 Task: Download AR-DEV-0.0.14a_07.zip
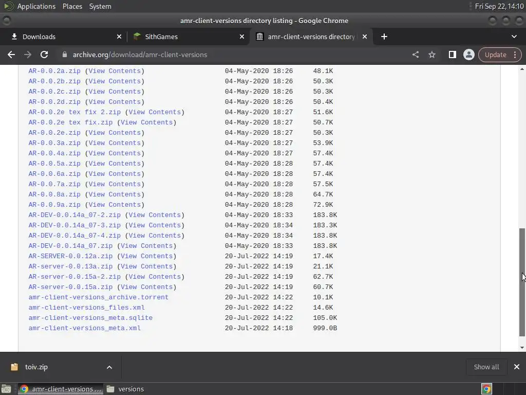[70, 246]
